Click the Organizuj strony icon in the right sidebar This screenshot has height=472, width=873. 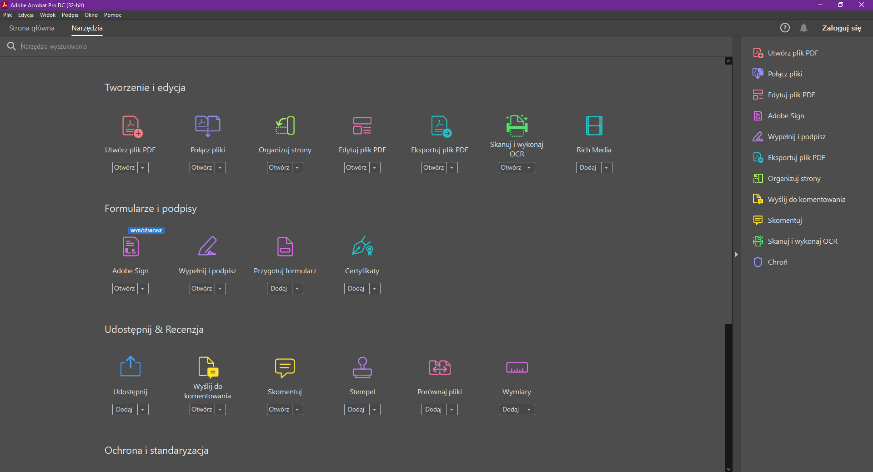(758, 178)
